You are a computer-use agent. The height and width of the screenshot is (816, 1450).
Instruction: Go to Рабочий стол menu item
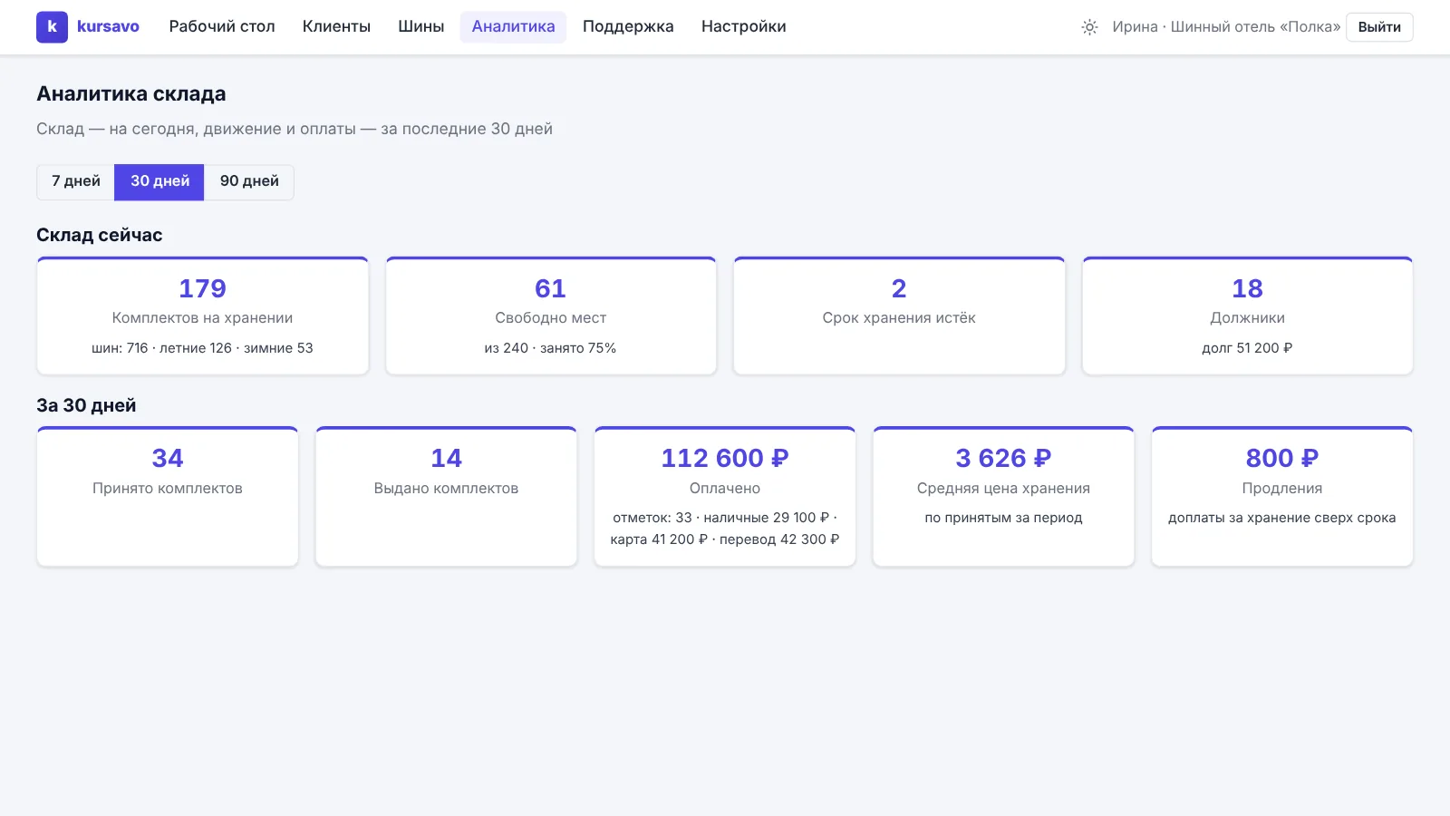[222, 27]
